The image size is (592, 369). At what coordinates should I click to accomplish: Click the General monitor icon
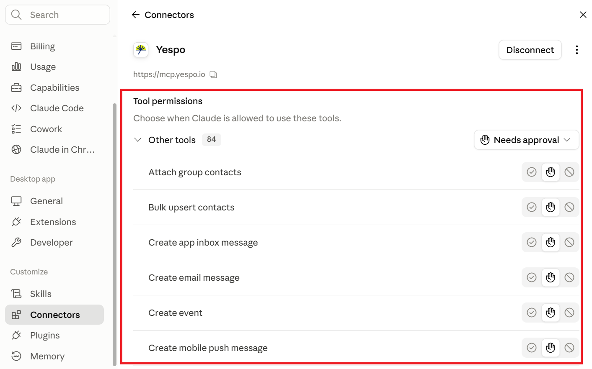(16, 201)
